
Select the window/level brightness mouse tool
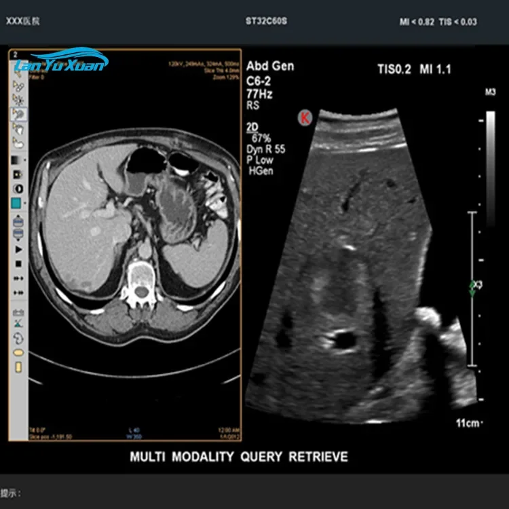[18, 100]
